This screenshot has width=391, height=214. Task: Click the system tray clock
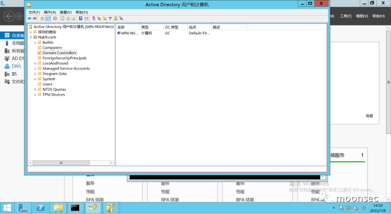coord(378,208)
